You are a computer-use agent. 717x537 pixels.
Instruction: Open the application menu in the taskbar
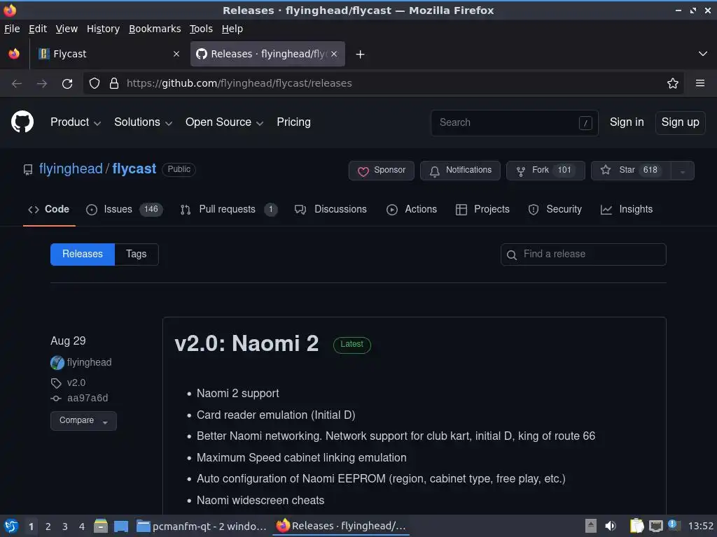(11, 526)
